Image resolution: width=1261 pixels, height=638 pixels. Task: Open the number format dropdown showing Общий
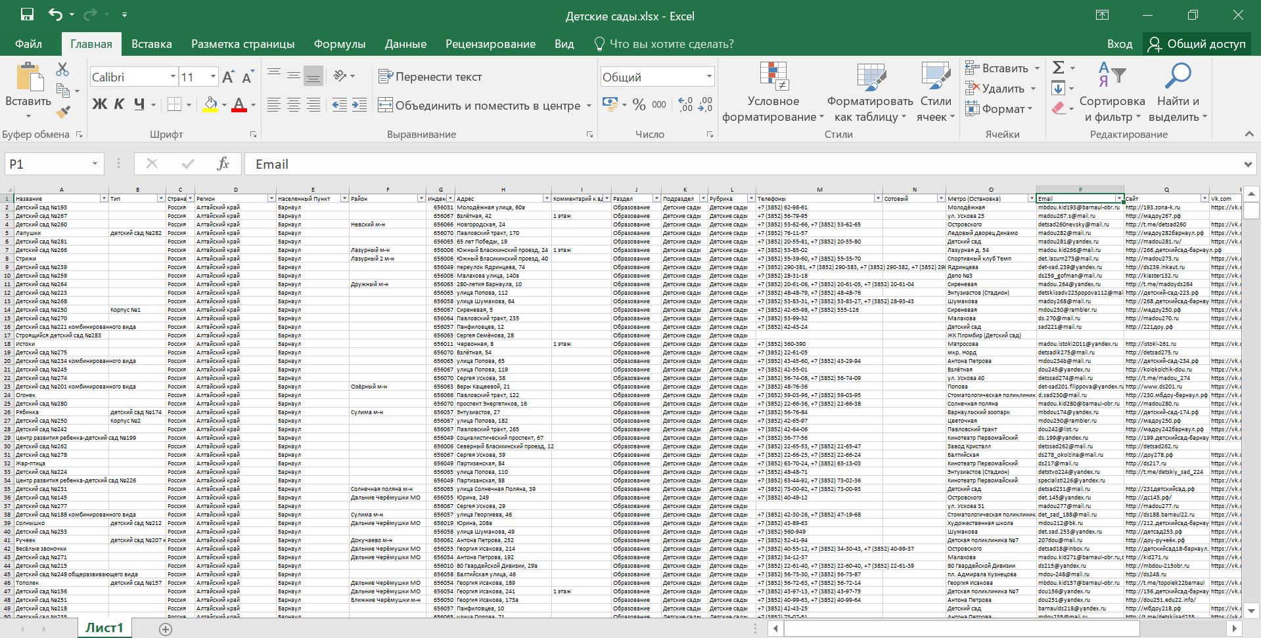[x=708, y=77]
